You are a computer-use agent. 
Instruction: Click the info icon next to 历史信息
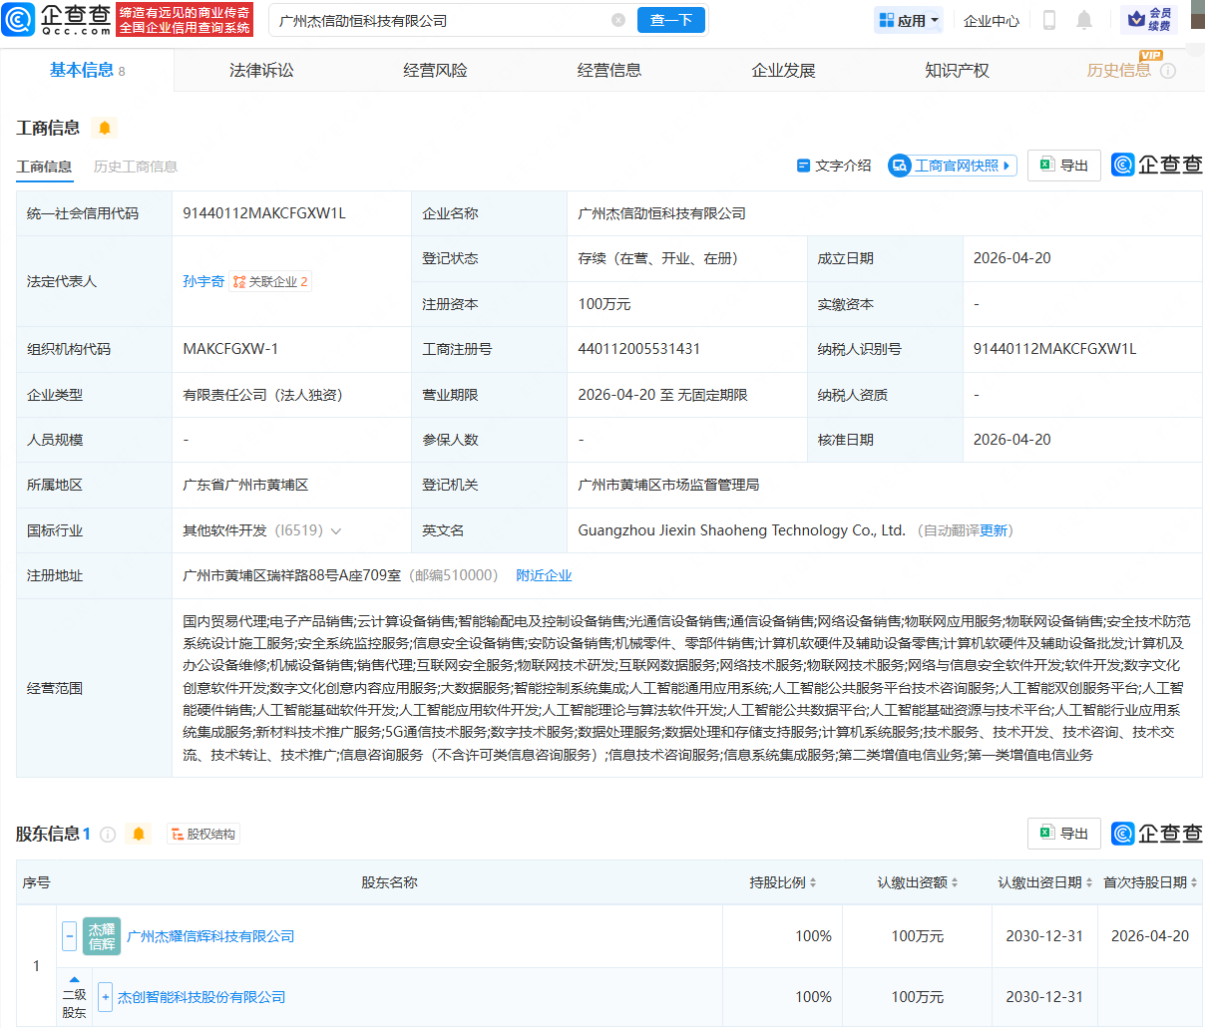(1168, 71)
